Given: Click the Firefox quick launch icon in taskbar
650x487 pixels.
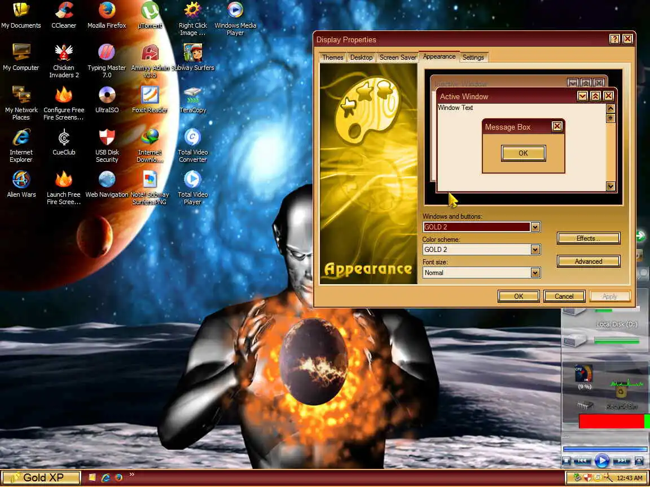Looking at the screenshot, I should click(119, 477).
